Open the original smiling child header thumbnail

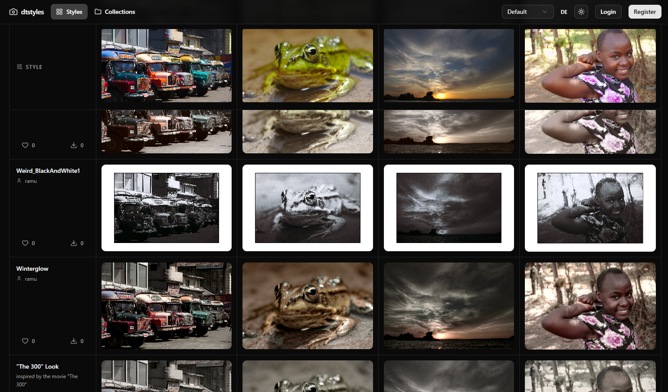[590, 66]
